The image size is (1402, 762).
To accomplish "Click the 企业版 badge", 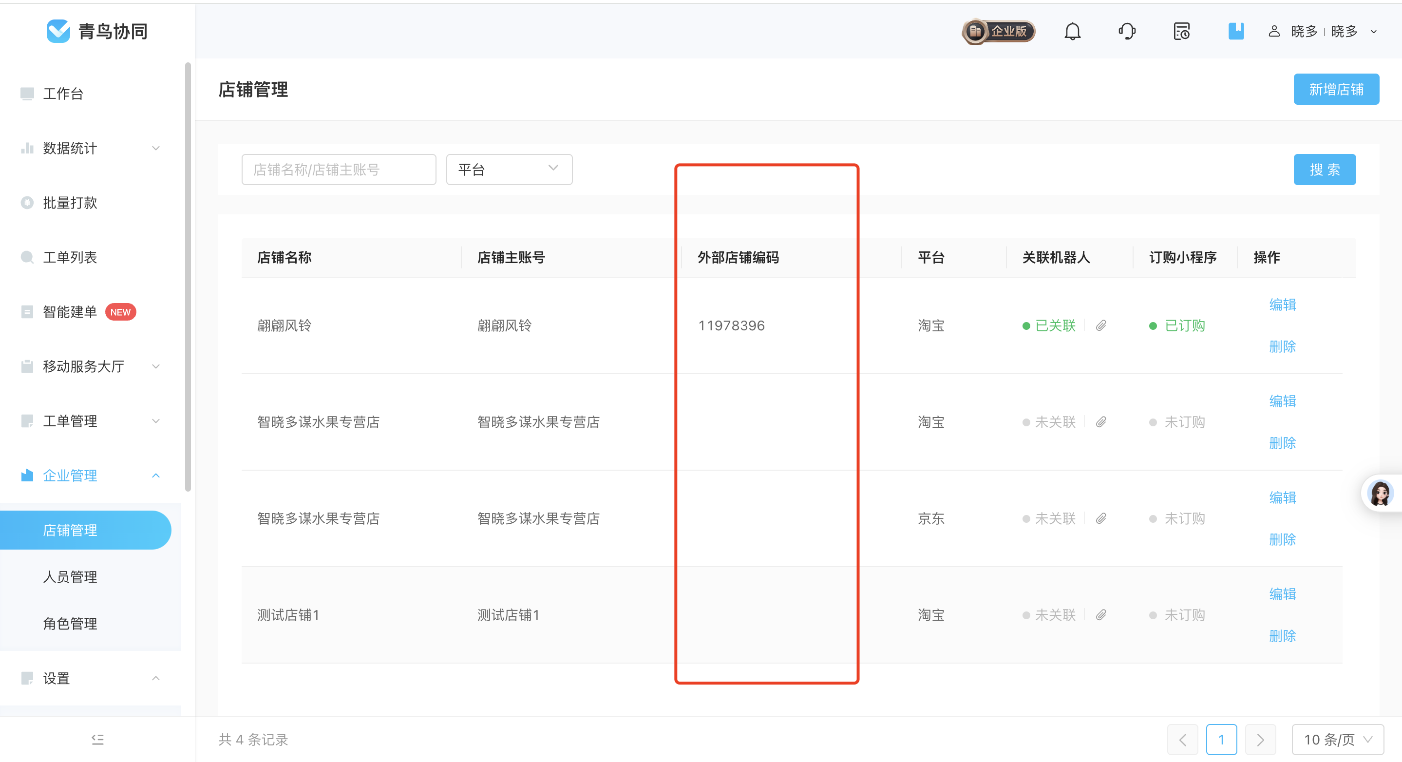I will point(999,32).
